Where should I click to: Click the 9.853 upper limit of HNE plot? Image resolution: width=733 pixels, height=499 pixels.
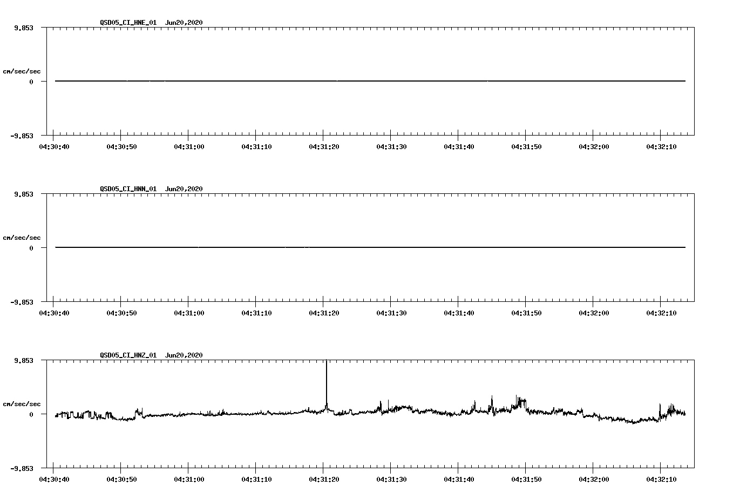point(24,28)
